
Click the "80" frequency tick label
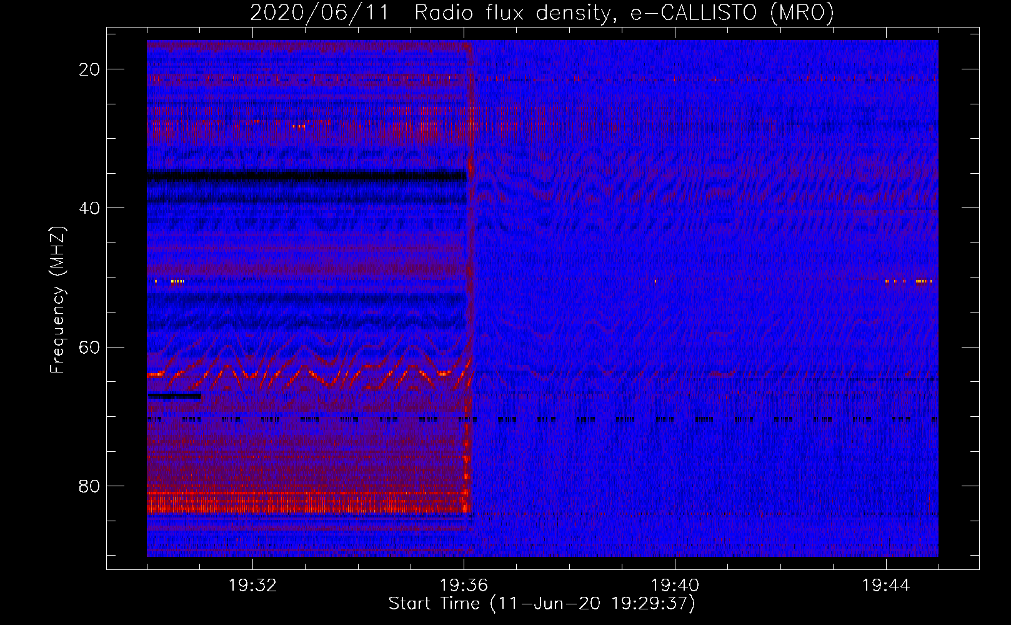pyautogui.click(x=89, y=486)
